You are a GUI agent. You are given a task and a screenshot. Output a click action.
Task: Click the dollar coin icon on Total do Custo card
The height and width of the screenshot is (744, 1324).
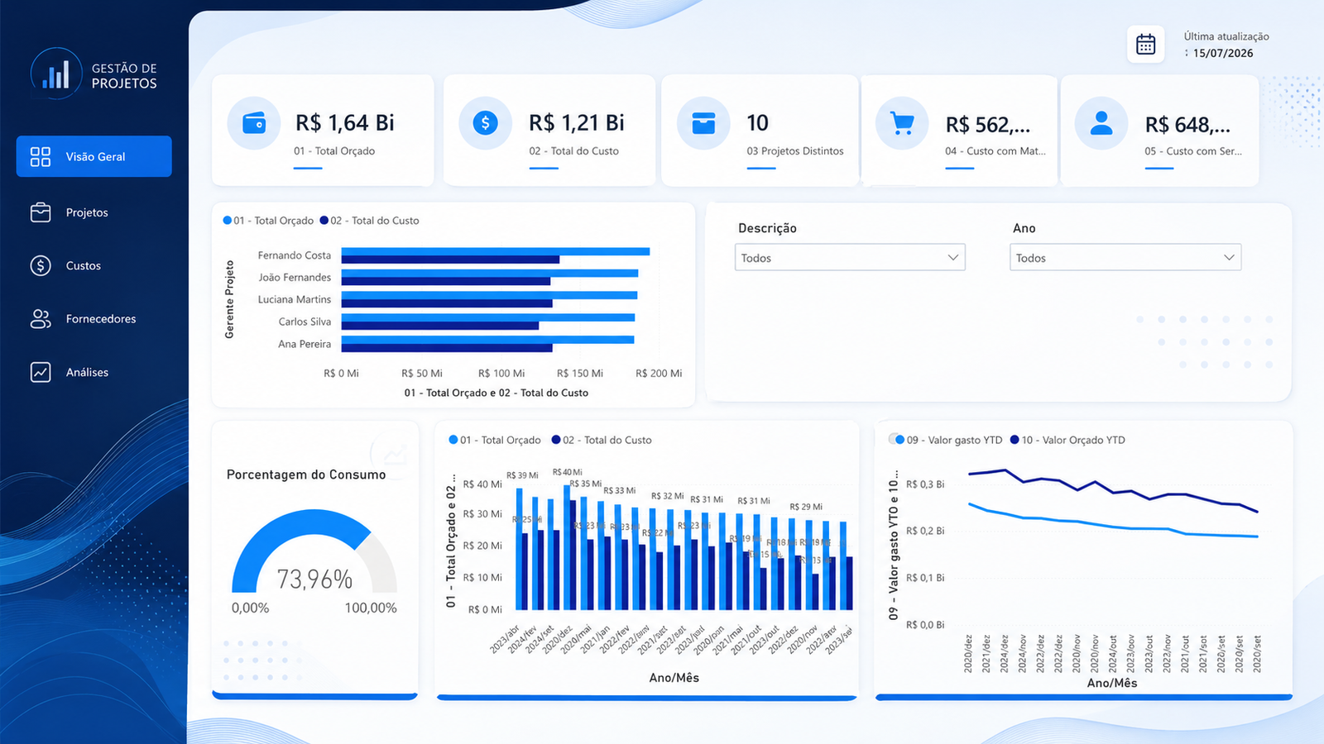tap(486, 123)
